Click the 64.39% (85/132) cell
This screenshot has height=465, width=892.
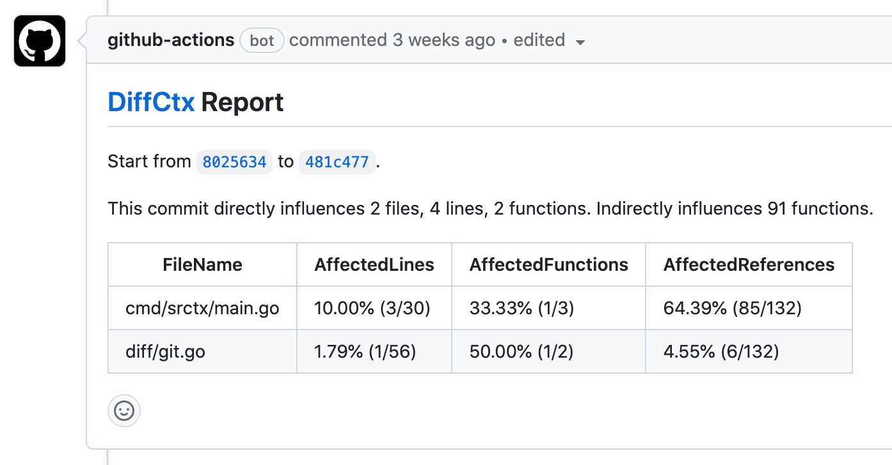733,309
